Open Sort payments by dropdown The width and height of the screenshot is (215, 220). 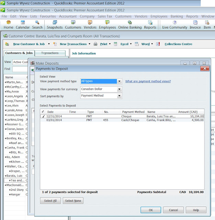119,96
